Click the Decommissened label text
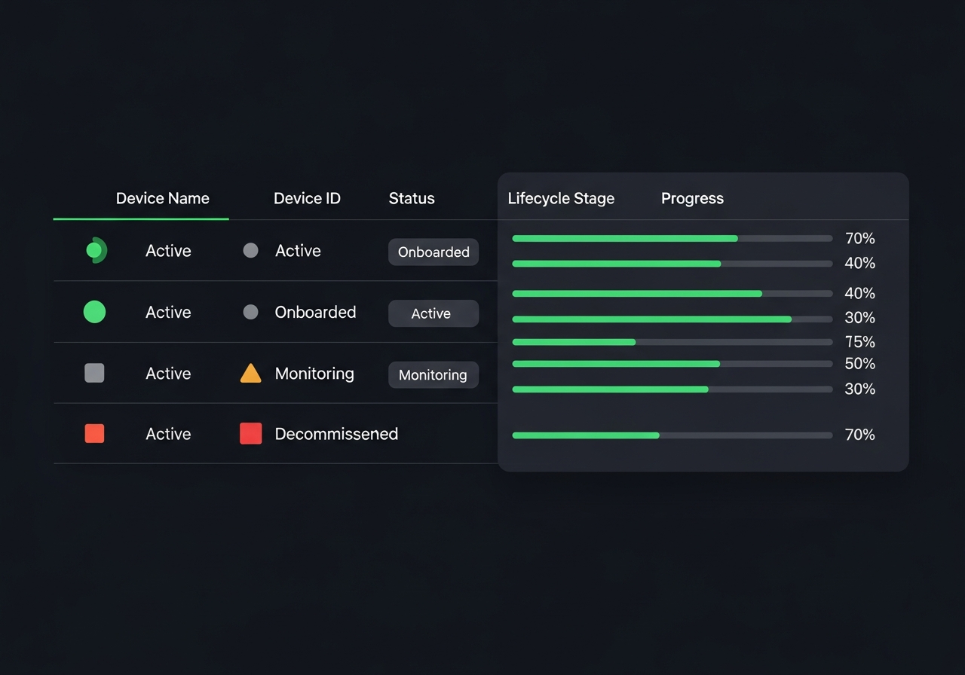The width and height of the screenshot is (965, 675). click(x=336, y=434)
